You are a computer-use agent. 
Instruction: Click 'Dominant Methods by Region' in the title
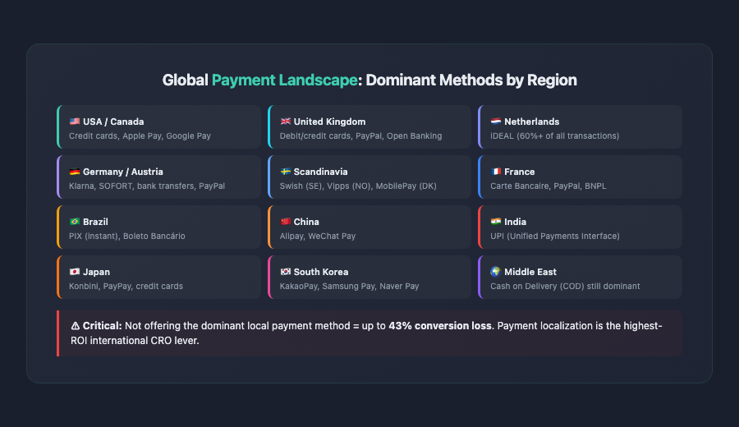pyautogui.click(x=471, y=80)
